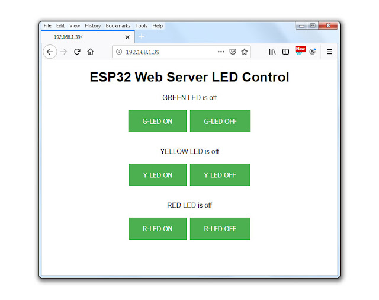Click the Y-LED OFF button
379x300 pixels.
coord(220,175)
